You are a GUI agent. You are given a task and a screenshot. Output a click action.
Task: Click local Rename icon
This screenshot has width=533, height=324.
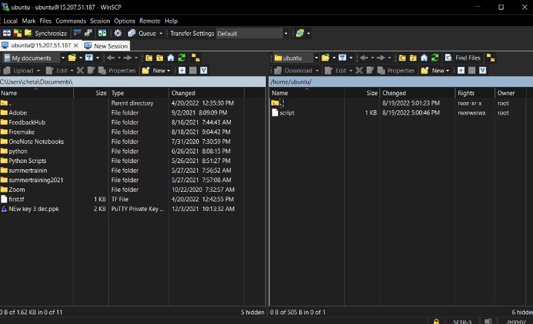tap(91, 71)
